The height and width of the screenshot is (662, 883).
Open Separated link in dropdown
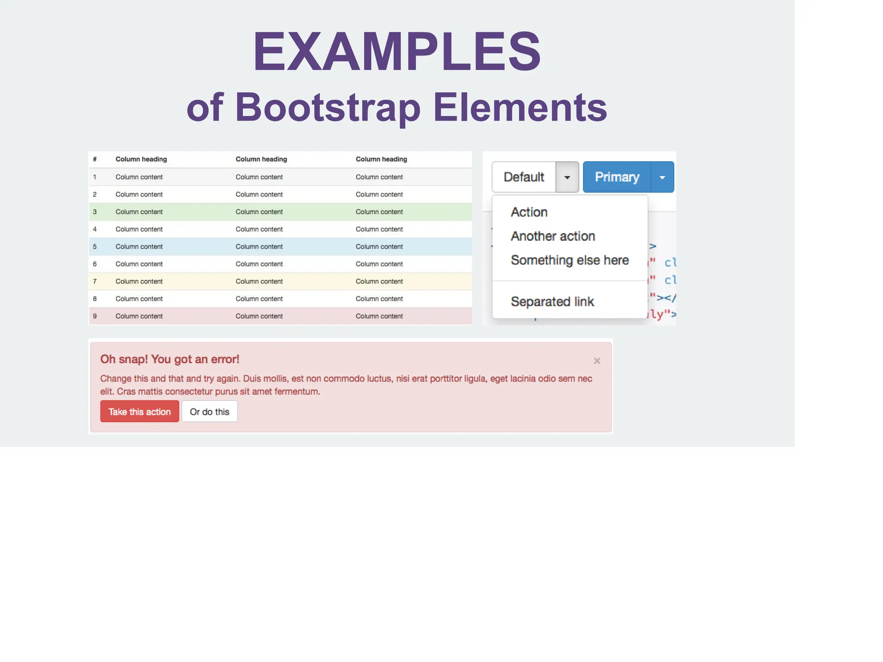point(552,302)
